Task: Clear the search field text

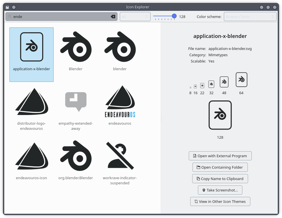Action: 113,17
